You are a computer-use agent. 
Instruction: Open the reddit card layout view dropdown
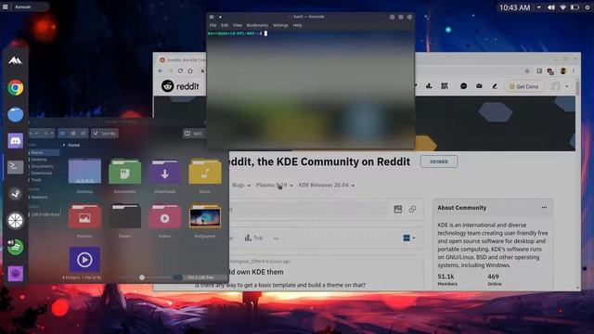click(408, 238)
